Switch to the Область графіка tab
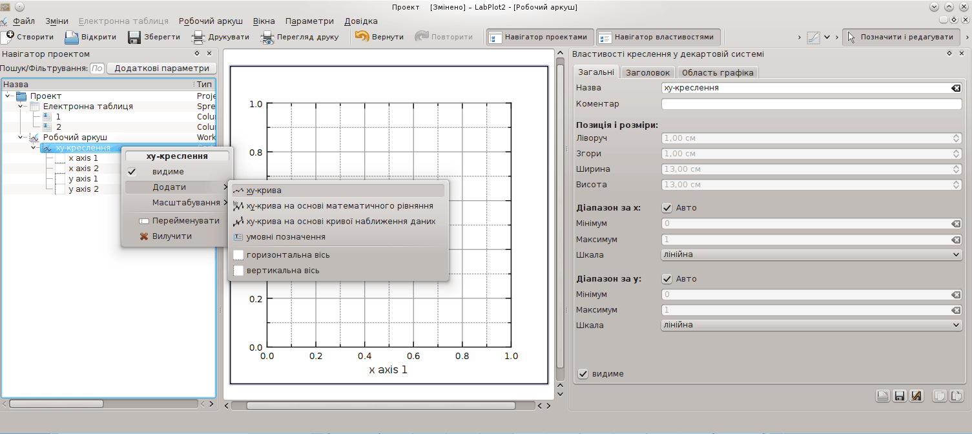The height and width of the screenshot is (434, 972). point(717,72)
